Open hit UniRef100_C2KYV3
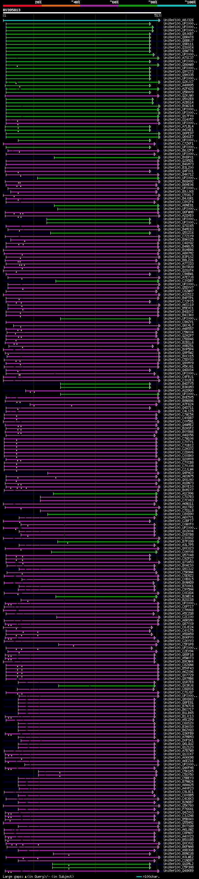Screen dimensions: 199x879 click(178, 641)
